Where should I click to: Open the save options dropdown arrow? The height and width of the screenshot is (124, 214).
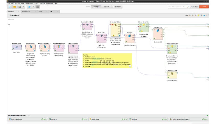24,7
